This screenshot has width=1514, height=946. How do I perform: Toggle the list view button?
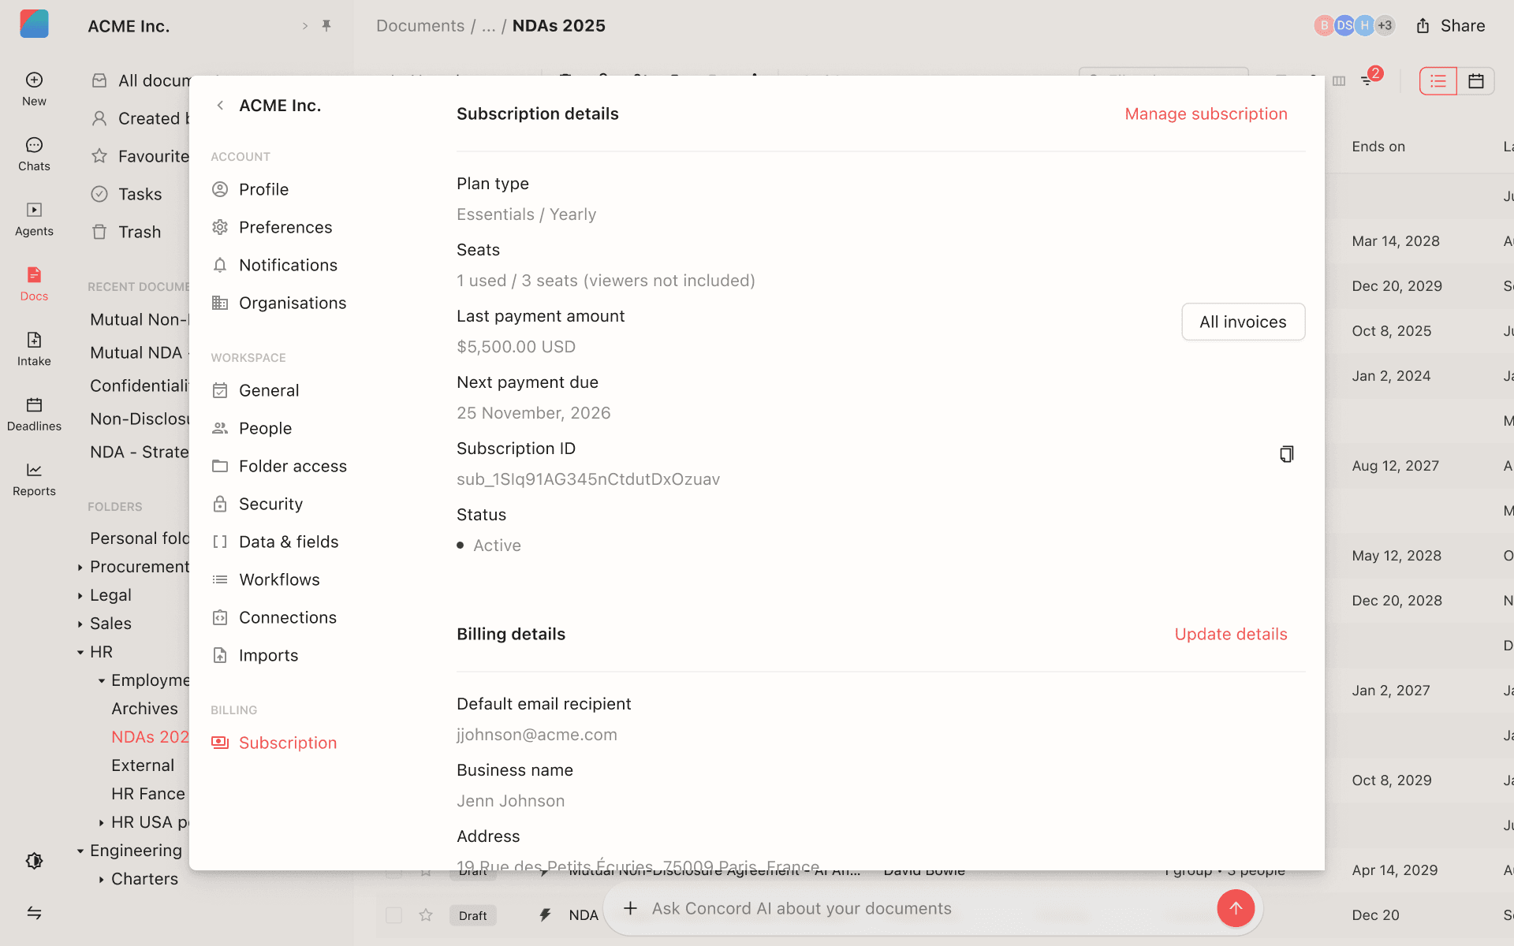pos(1438,80)
